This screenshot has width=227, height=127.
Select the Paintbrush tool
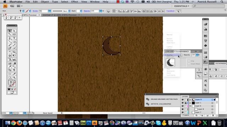pyautogui.click(x=10, y=45)
